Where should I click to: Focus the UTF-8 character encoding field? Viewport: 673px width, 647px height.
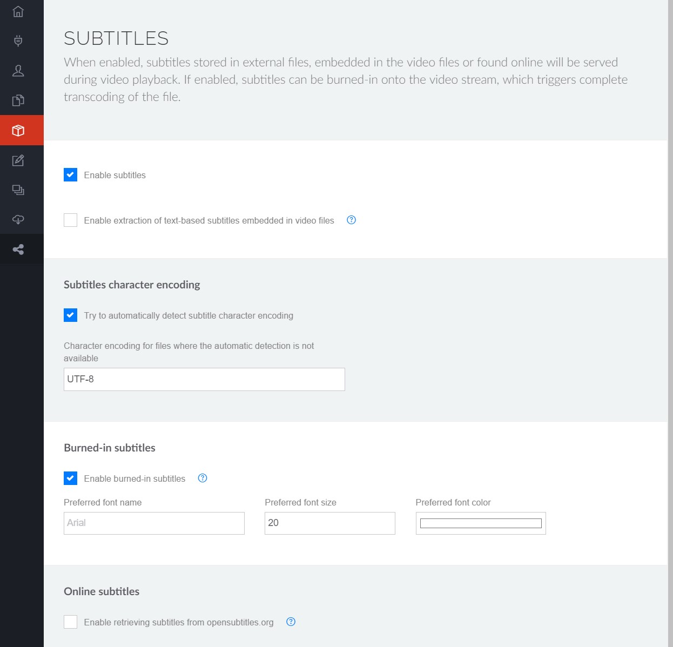coord(204,379)
